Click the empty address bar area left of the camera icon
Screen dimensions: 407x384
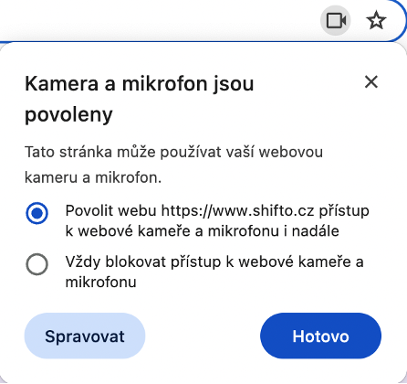[158, 21]
